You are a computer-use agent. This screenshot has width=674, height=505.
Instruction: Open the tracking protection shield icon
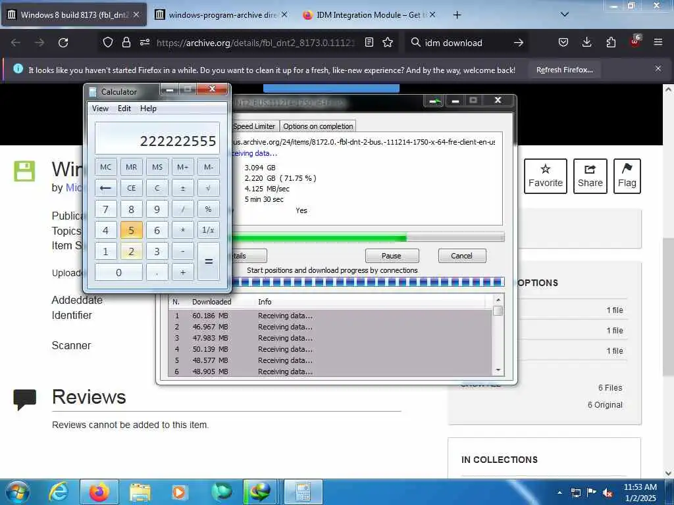[108, 42]
